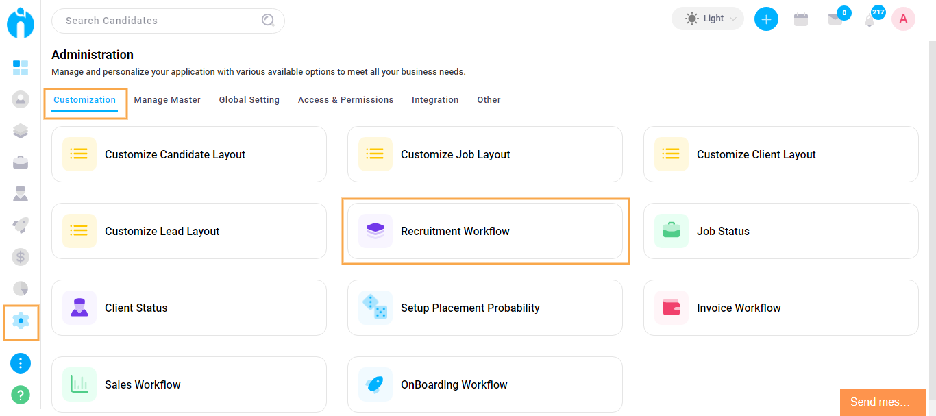Click the green help question mark icon
The width and height of the screenshot is (936, 416).
(21, 395)
